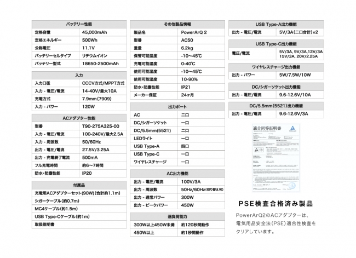Select the 'ワイヤレスチャージ出力機能' header
This screenshot has width=356, height=258.
[276, 67]
